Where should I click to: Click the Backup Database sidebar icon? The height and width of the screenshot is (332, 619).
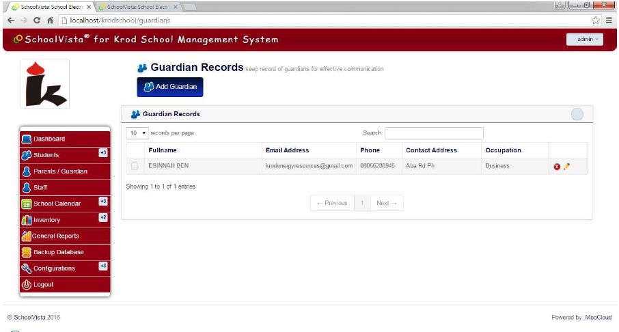(27, 252)
